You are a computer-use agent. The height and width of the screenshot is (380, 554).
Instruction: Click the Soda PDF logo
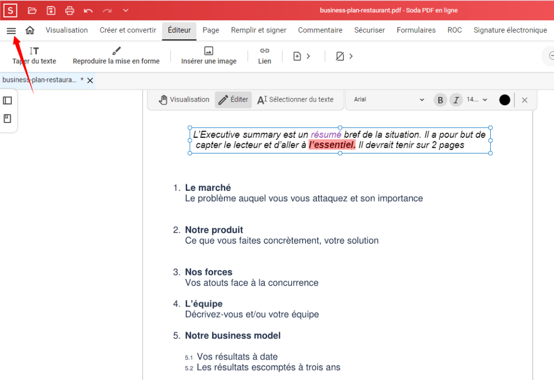coord(10,11)
